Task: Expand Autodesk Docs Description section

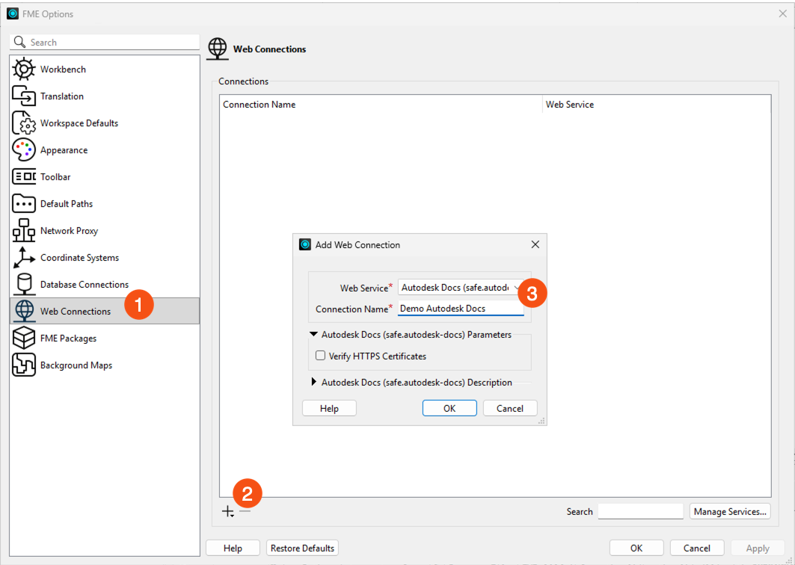Action: click(x=314, y=382)
